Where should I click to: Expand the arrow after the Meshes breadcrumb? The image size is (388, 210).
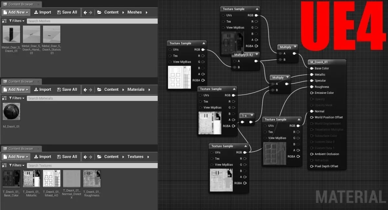click(x=147, y=12)
